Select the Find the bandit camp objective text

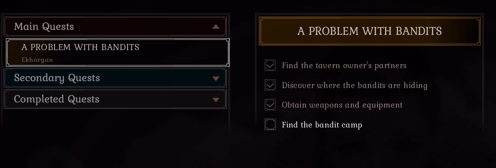click(322, 125)
